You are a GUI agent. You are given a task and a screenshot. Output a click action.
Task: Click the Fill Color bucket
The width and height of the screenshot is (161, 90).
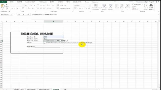29,8
